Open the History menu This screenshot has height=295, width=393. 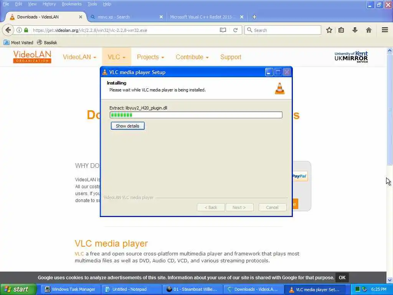49,4
